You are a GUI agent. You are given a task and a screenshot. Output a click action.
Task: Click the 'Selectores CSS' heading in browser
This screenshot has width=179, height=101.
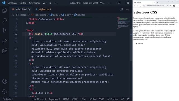(x=145, y=12)
